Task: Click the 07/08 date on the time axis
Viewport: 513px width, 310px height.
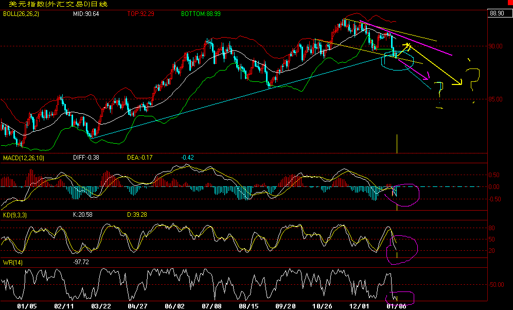Action: point(211,306)
